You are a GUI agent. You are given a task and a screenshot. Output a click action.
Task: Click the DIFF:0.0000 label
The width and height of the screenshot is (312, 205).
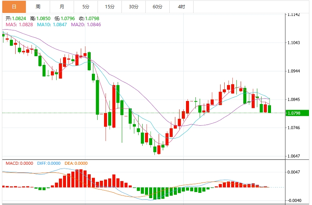coord(49,163)
